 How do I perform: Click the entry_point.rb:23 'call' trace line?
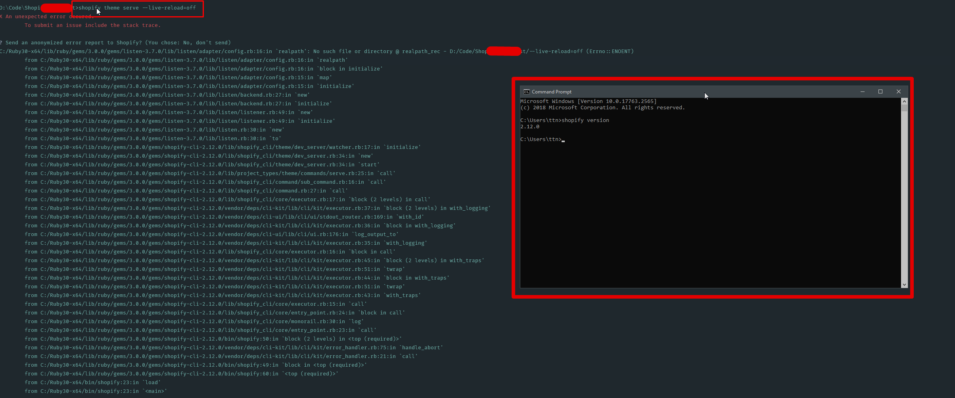pos(201,330)
